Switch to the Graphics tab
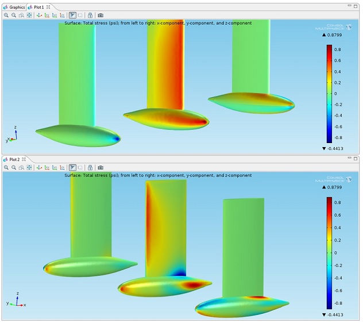 15,7
